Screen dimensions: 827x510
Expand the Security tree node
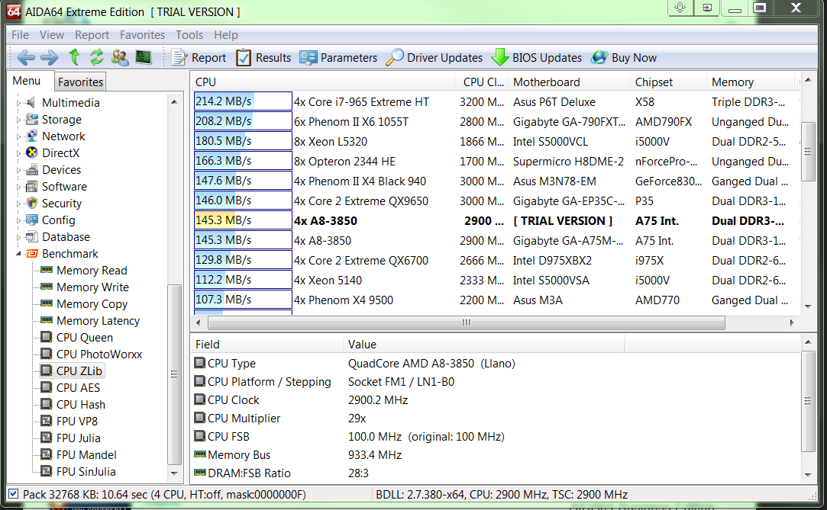18,204
